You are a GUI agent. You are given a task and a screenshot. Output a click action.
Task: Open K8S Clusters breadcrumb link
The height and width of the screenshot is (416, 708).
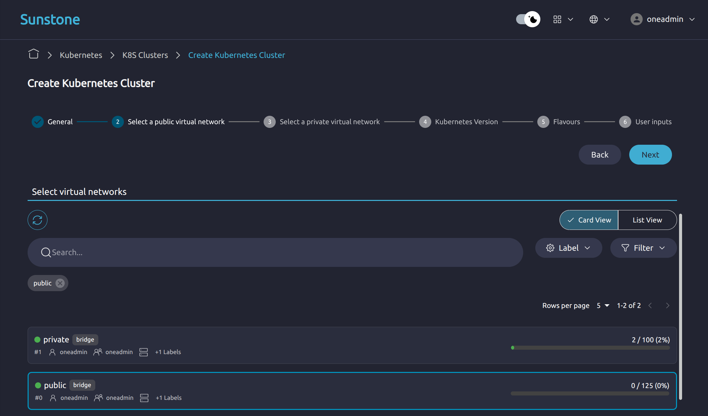click(x=145, y=55)
